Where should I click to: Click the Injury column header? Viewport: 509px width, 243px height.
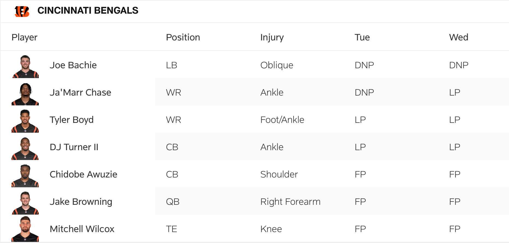272,37
